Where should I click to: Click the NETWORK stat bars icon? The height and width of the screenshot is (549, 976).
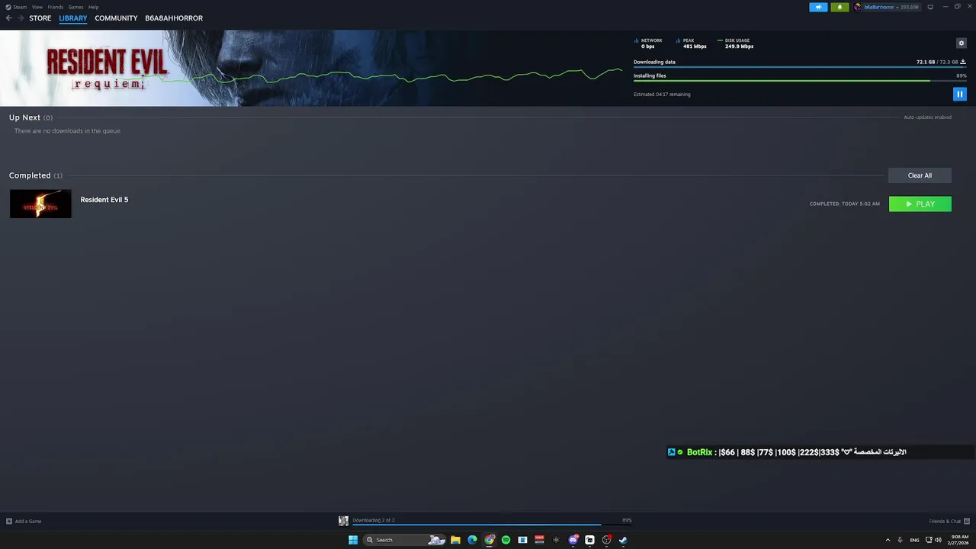click(637, 40)
